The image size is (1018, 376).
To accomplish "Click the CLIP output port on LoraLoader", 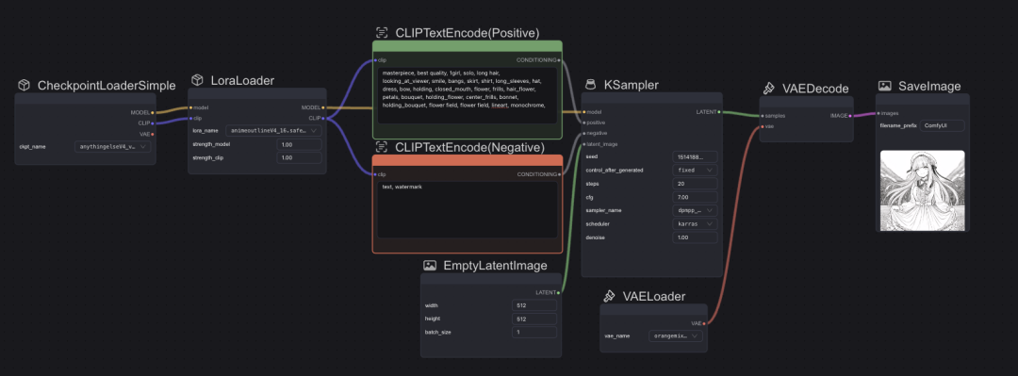I will tap(322, 118).
